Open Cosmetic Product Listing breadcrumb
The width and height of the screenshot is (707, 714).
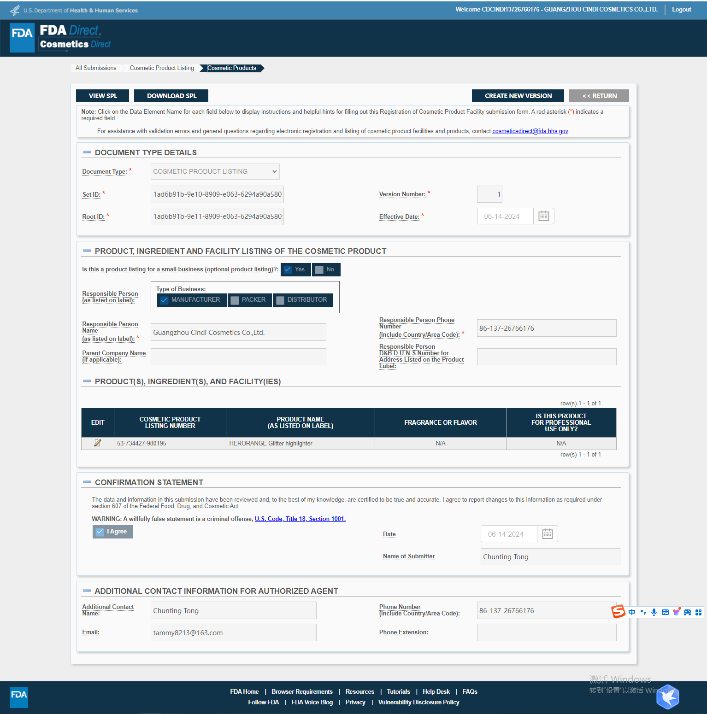coord(162,68)
